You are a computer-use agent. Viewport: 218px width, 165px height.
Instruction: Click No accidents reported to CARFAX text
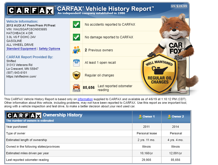pos(110,25)
